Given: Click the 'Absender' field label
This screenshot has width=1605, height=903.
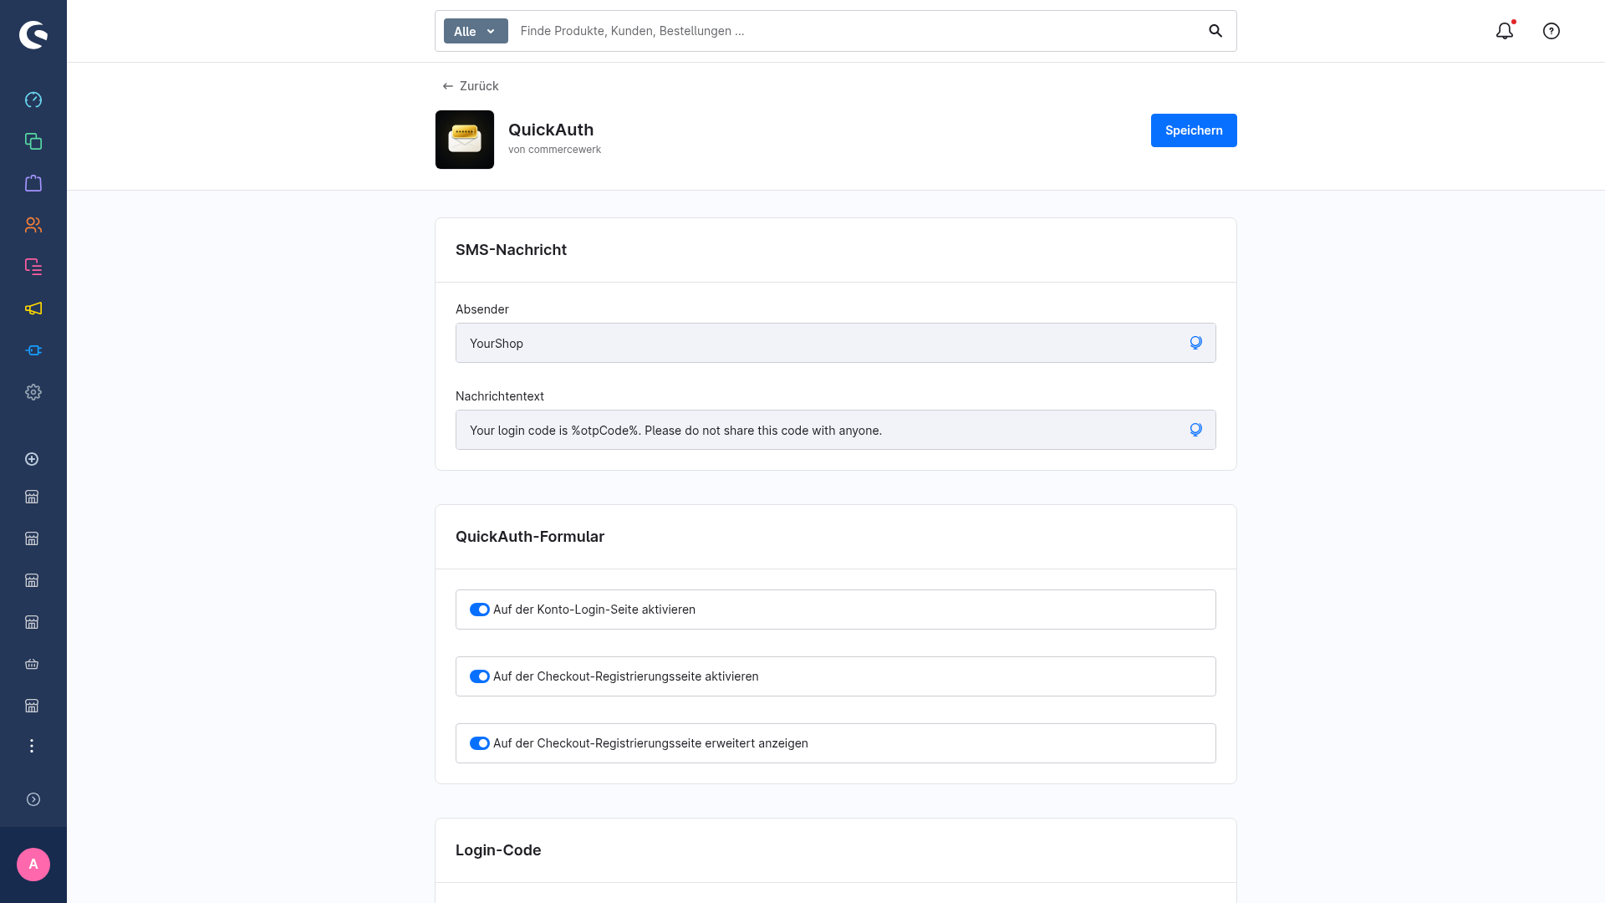Looking at the screenshot, I should tap(482, 309).
